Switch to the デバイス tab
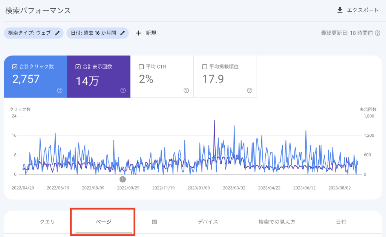The height and width of the screenshot is (237, 386). pyautogui.click(x=208, y=222)
